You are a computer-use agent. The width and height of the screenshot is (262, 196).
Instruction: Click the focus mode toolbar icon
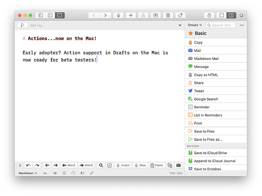click(x=155, y=15)
